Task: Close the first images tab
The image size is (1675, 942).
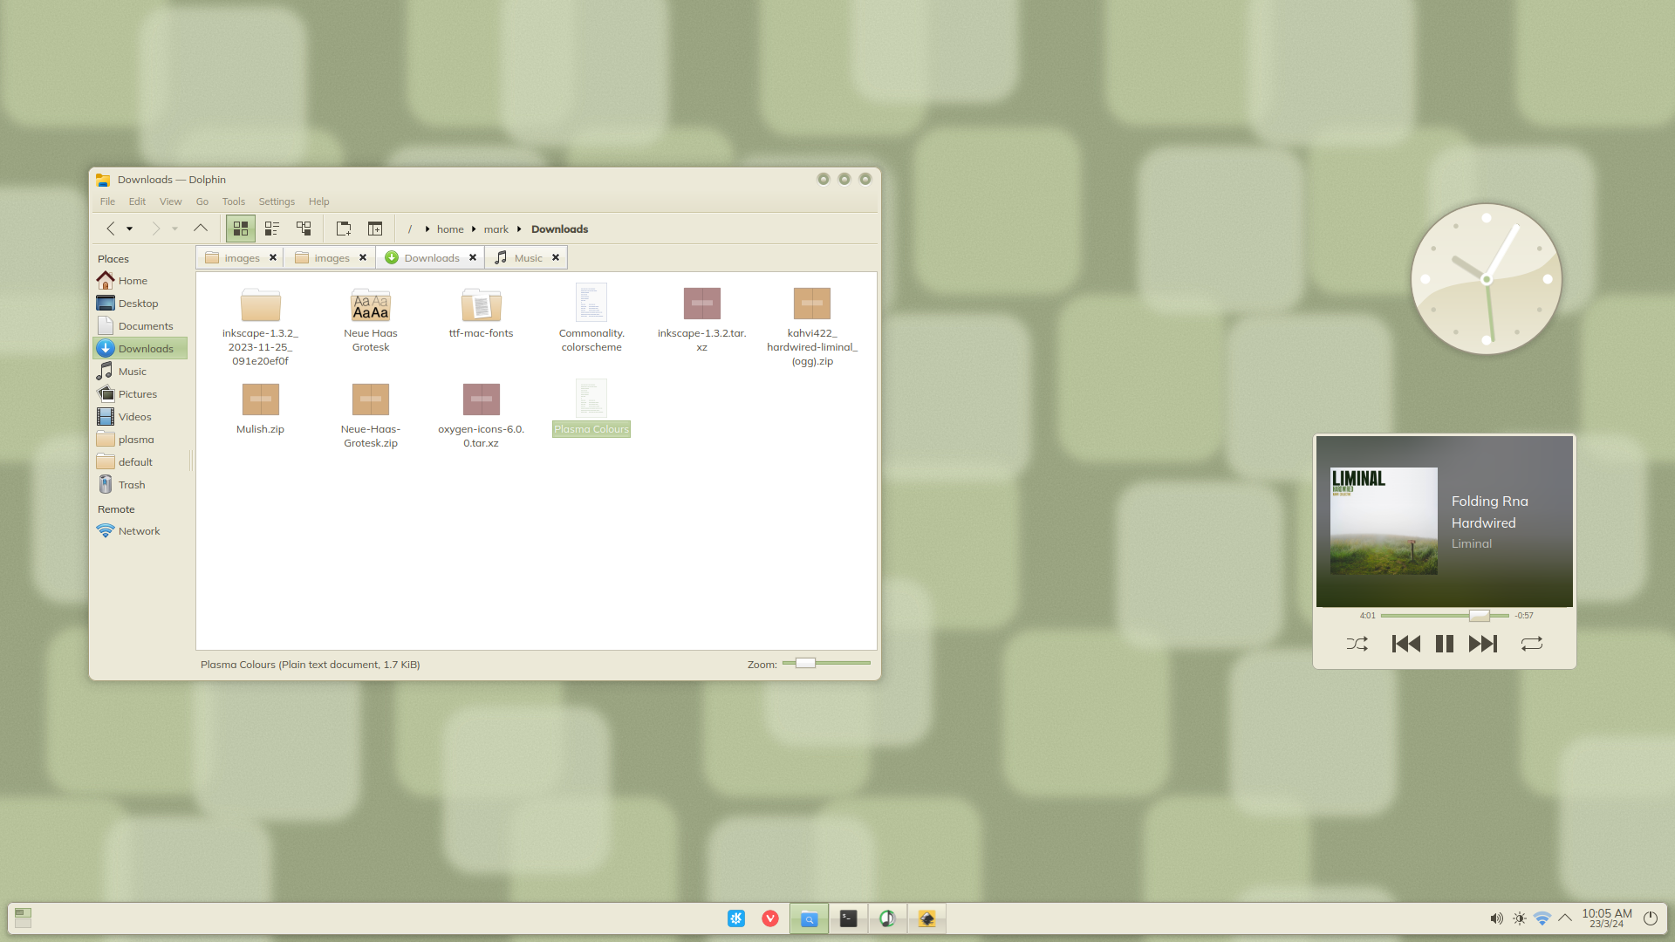Action: [x=273, y=258]
